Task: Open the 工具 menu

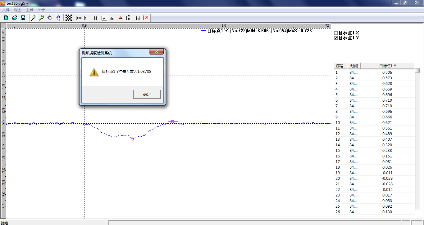Action: (x=30, y=10)
